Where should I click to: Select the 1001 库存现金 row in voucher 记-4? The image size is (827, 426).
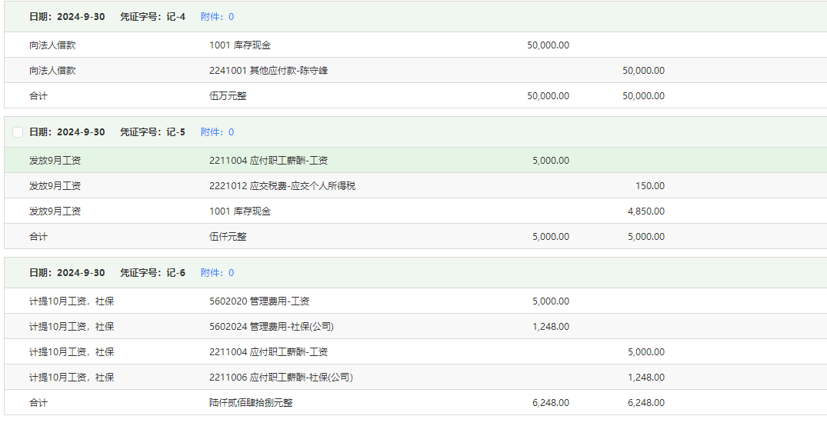pyautogui.click(x=415, y=45)
